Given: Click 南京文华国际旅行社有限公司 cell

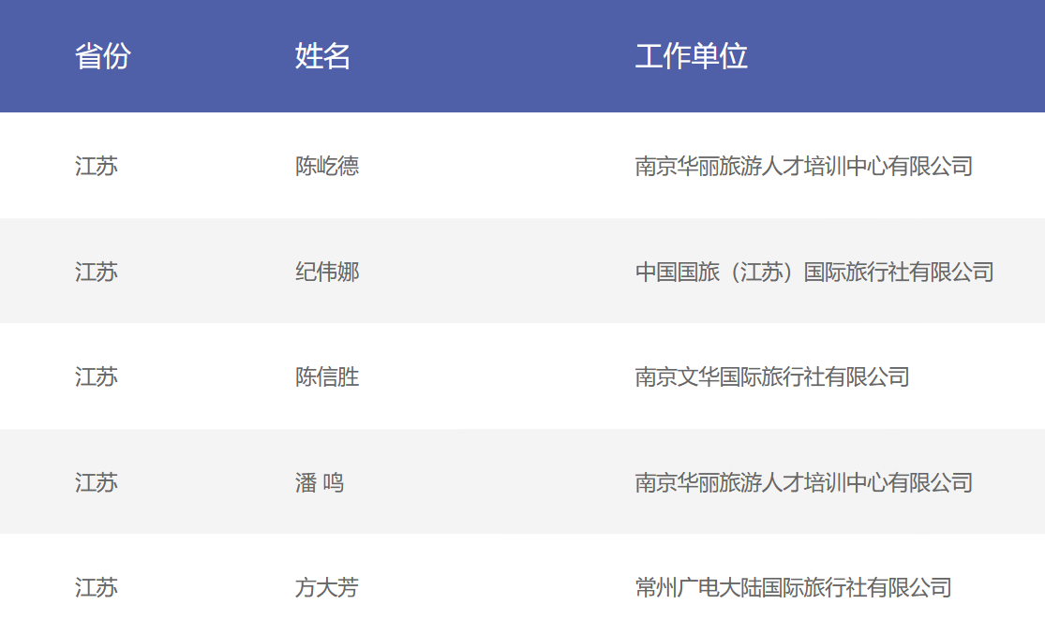Looking at the screenshot, I should [772, 377].
